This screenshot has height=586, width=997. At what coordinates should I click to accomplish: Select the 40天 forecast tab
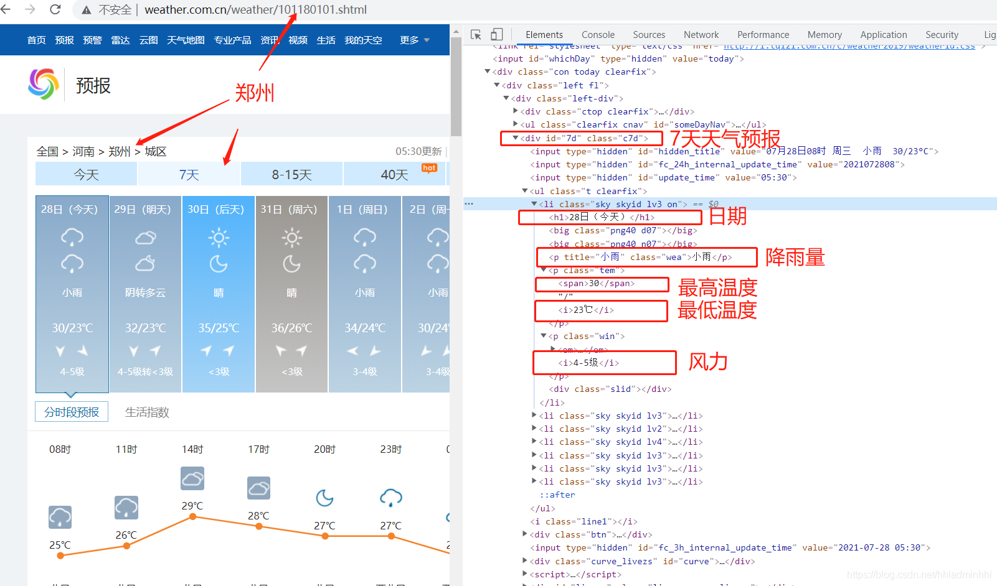(395, 174)
